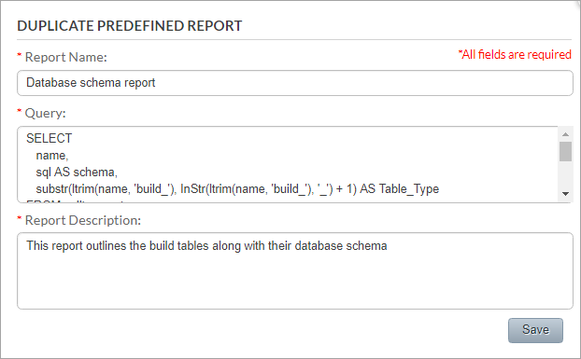Click the 'Report Description:' label

(83, 220)
